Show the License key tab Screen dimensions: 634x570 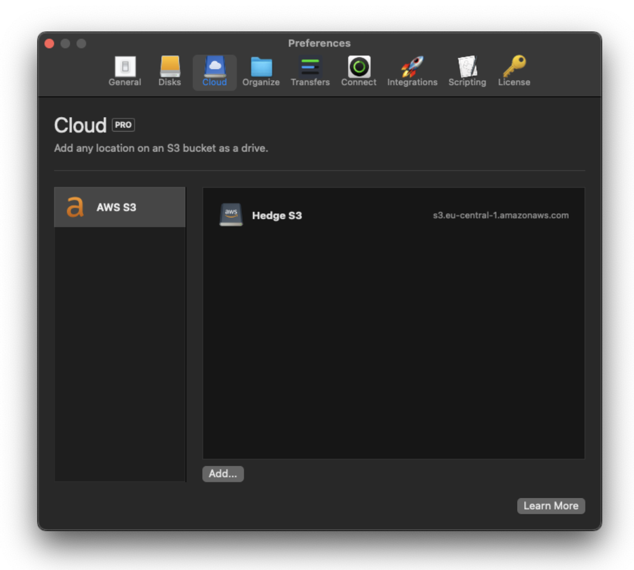[x=514, y=71]
